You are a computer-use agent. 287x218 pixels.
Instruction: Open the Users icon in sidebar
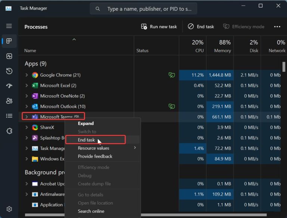(x=9, y=101)
